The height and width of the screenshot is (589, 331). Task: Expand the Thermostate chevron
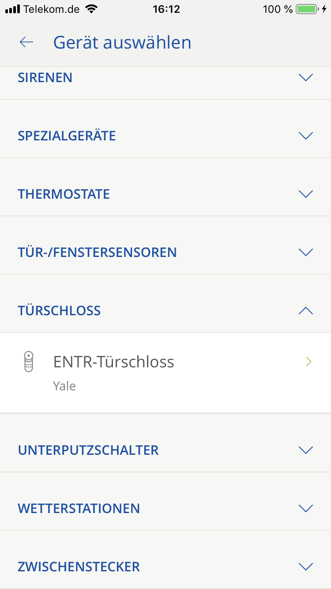pyautogui.click(x=305, y=194)
